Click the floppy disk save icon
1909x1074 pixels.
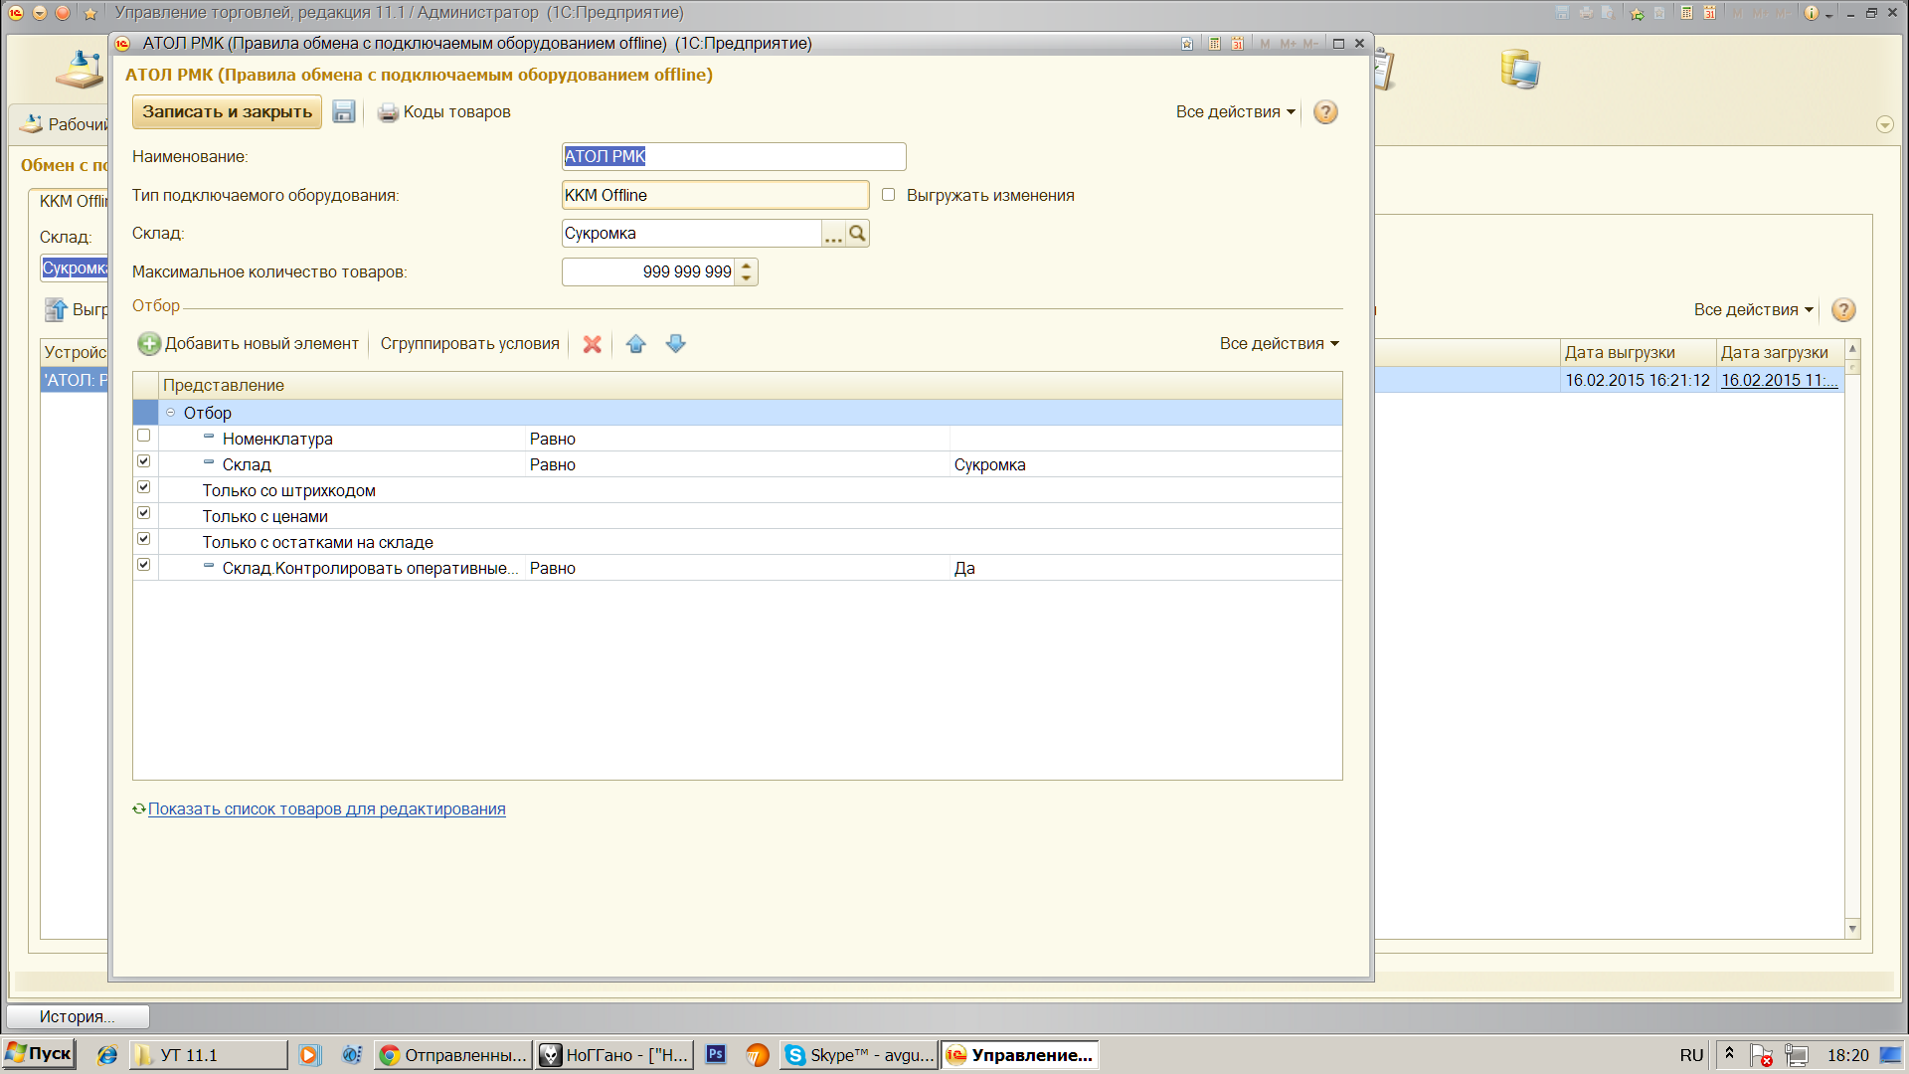point(344,111)
